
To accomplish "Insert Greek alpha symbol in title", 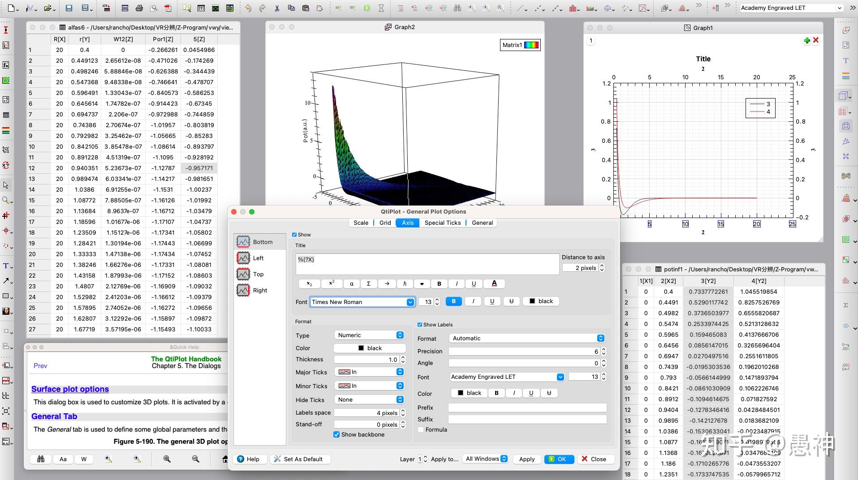I will [352, 283].
